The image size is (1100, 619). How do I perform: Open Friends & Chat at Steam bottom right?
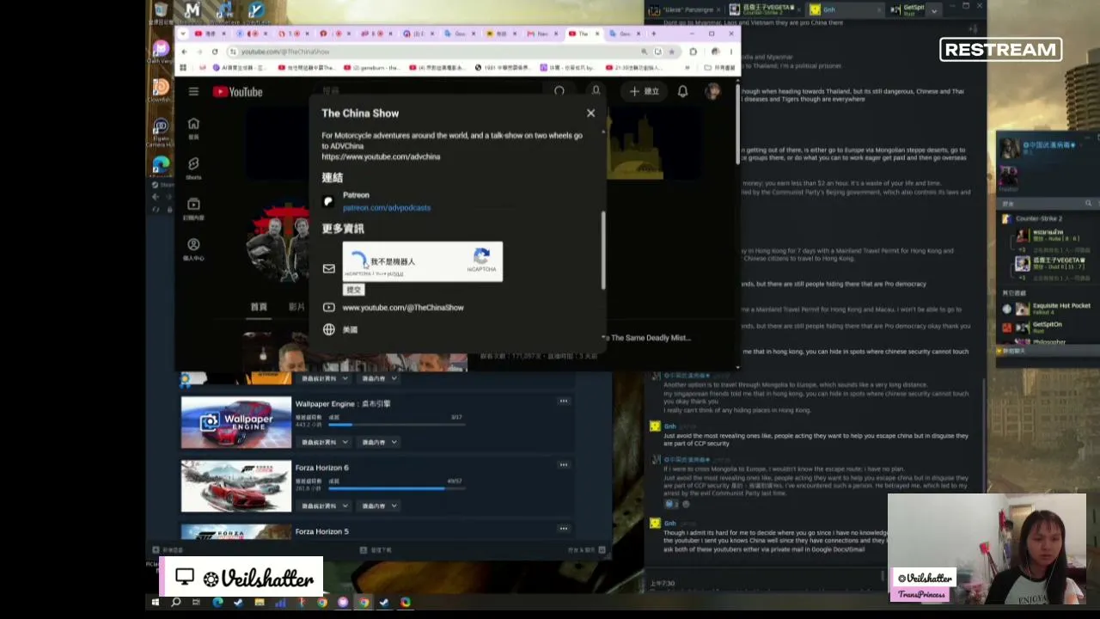pos(587,550)
